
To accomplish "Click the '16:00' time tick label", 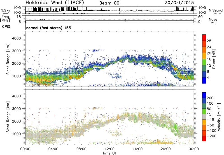I will pos(137,149).
